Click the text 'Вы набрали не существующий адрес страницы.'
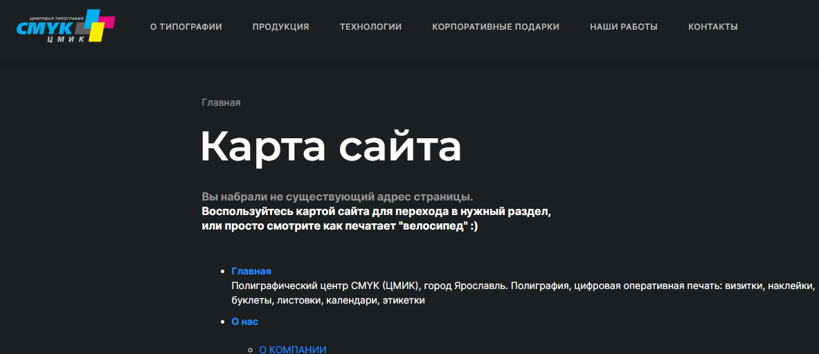819x354 pixels. coord(337,198)
